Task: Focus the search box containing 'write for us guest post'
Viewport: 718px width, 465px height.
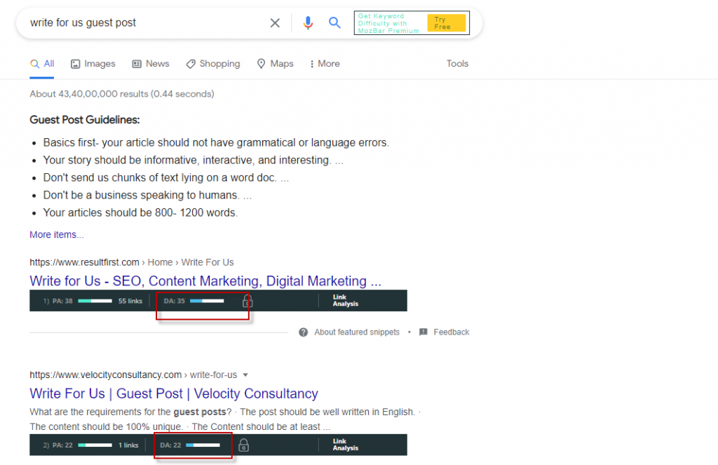Action: (140, 23)
